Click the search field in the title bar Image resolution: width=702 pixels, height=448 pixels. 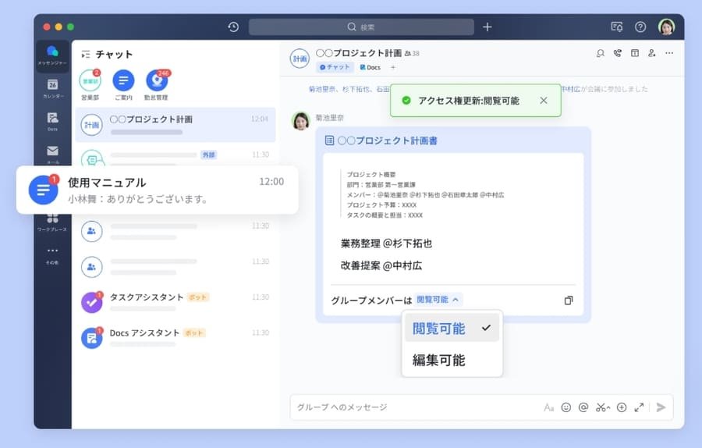[361, 27]
